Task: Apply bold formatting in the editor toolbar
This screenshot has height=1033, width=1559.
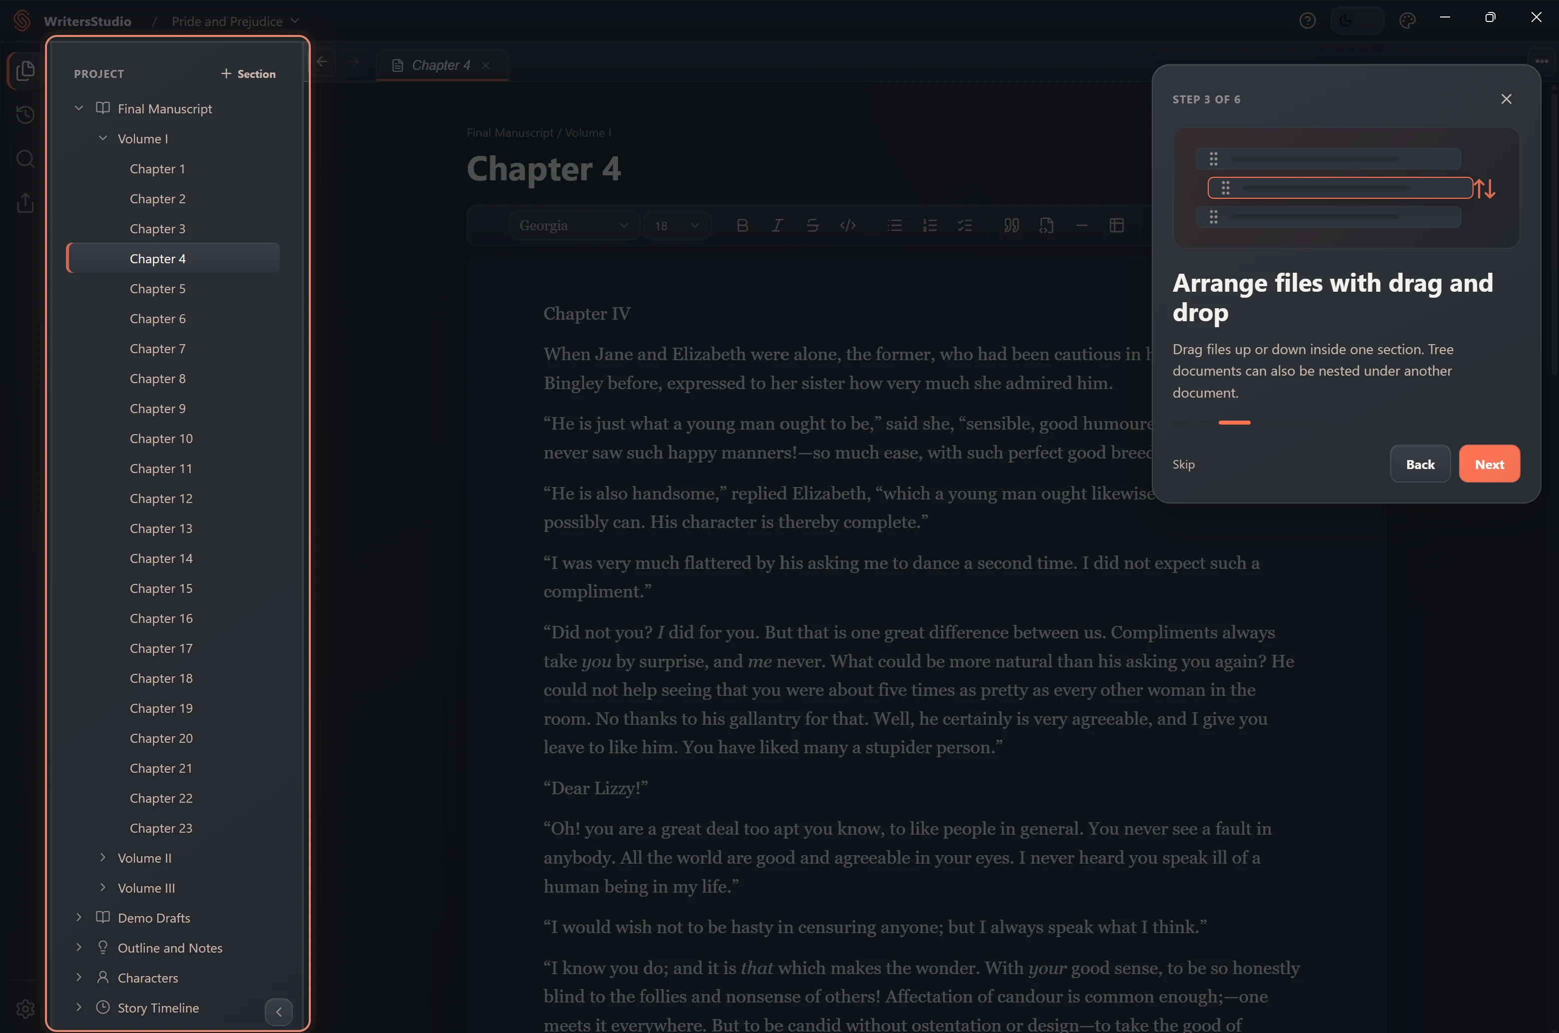Action: [x=742, y=225]
